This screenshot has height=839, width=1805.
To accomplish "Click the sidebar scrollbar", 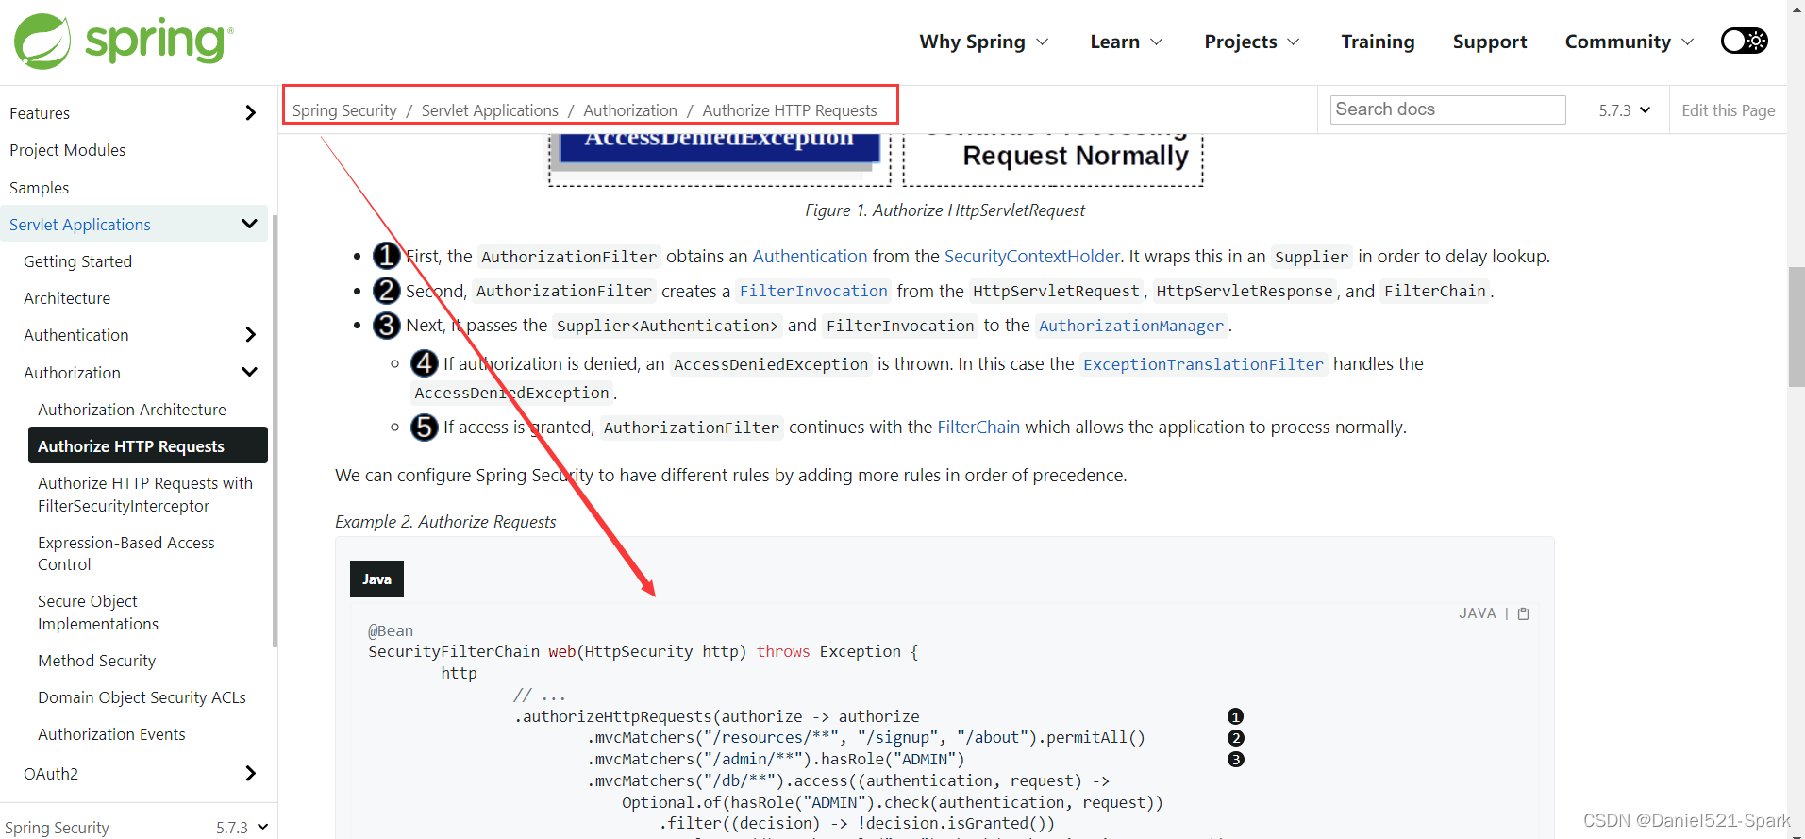I will coord(275,430).
